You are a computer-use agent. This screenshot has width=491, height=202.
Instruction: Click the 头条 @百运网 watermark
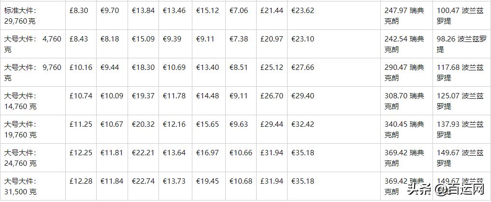[x=445, y=191]
